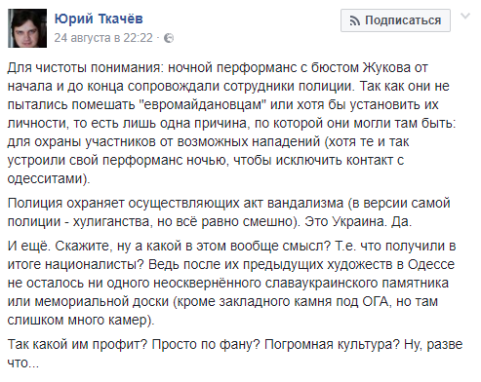Click the sentence "Это Украина. Да."
Image resolution: width=481 pixels, height=382 pixels.
358,221
